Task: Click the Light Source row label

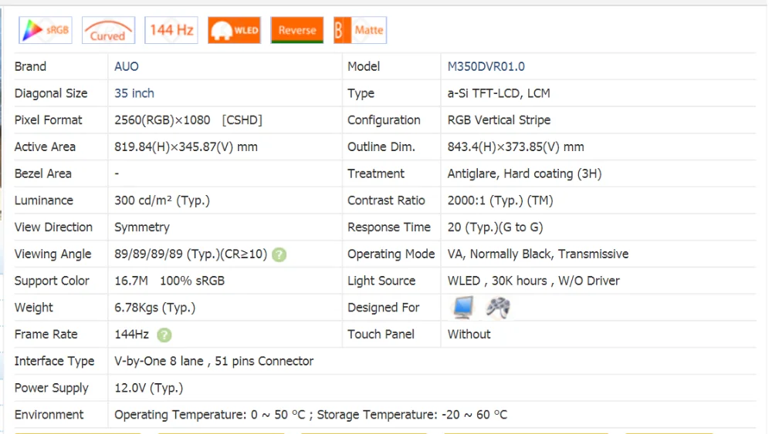Action: tap(381, 281)
